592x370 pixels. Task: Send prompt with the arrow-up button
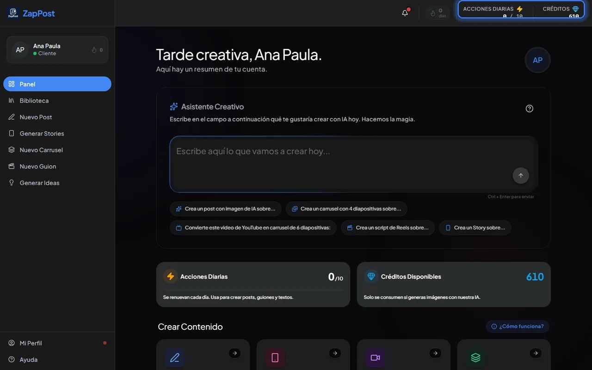tap(521, 175)
